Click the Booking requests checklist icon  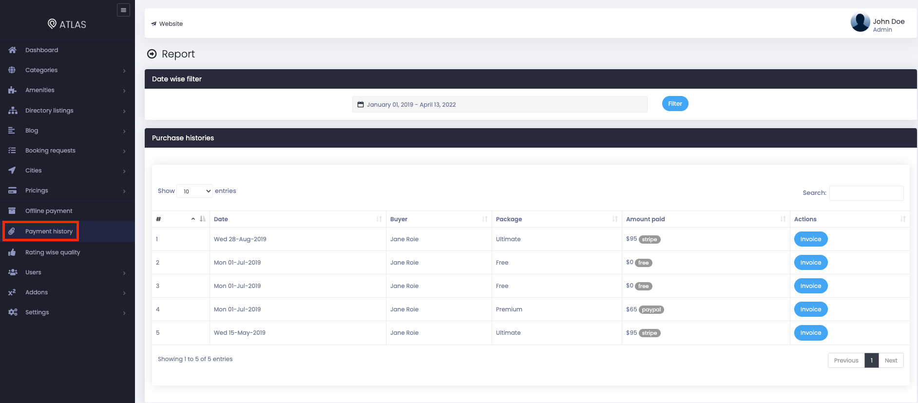click(x=12, y=150)
